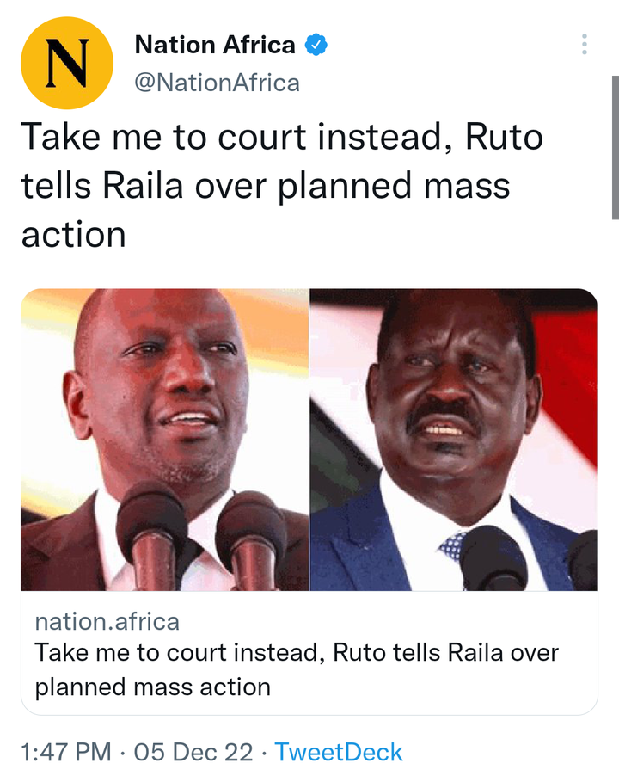Click the Nation Africa display name
The width and height of the screenshot is (619, 782).
coord(215,45)
